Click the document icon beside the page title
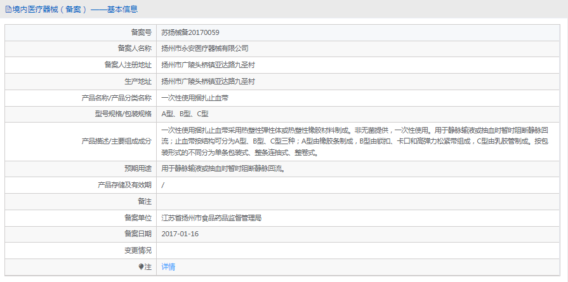 pos(8,10)
